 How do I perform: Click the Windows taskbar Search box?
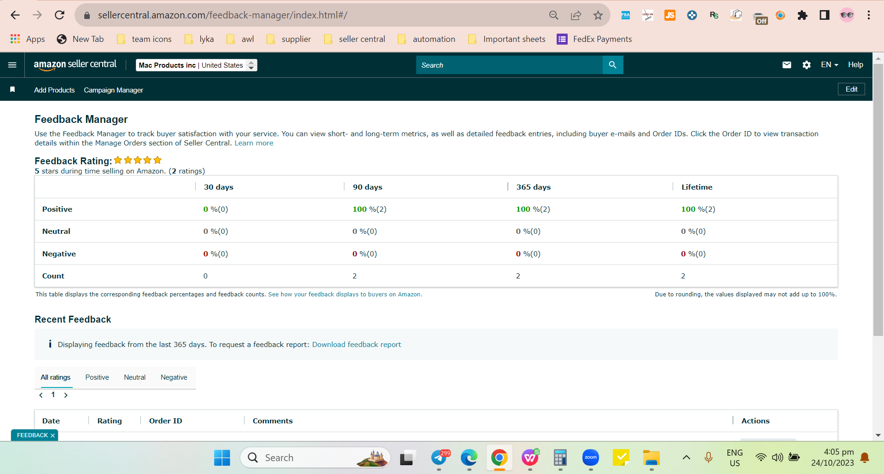click(x=315, y=458)
